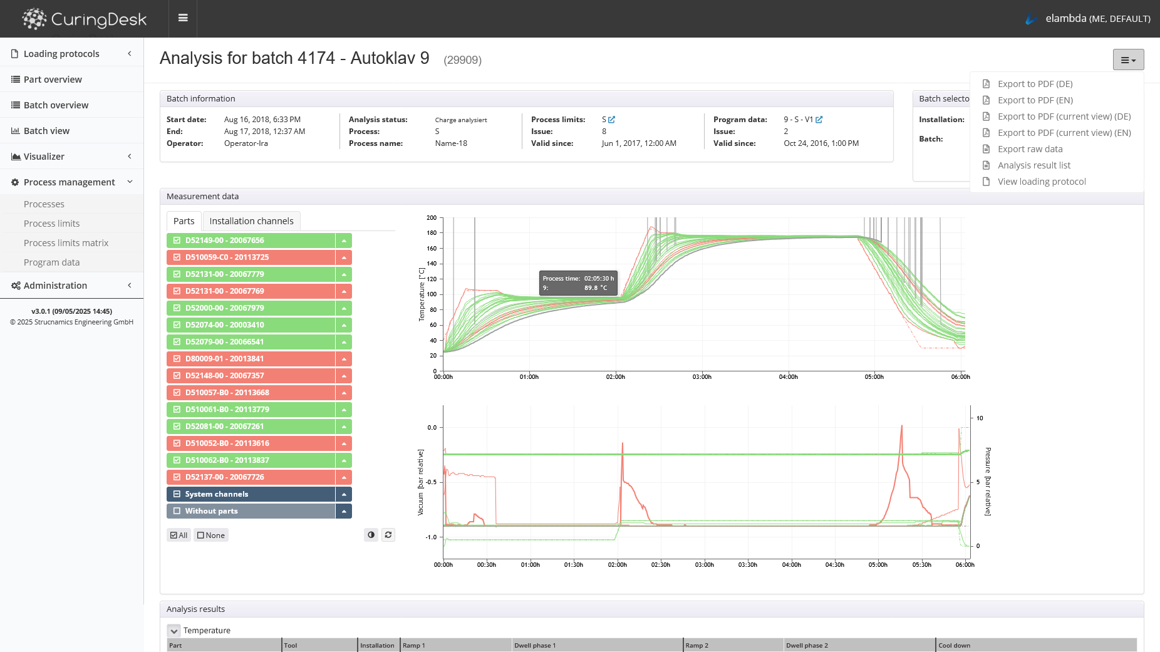
Task: Click the Part overview list icon
Action: click(15, 80)
